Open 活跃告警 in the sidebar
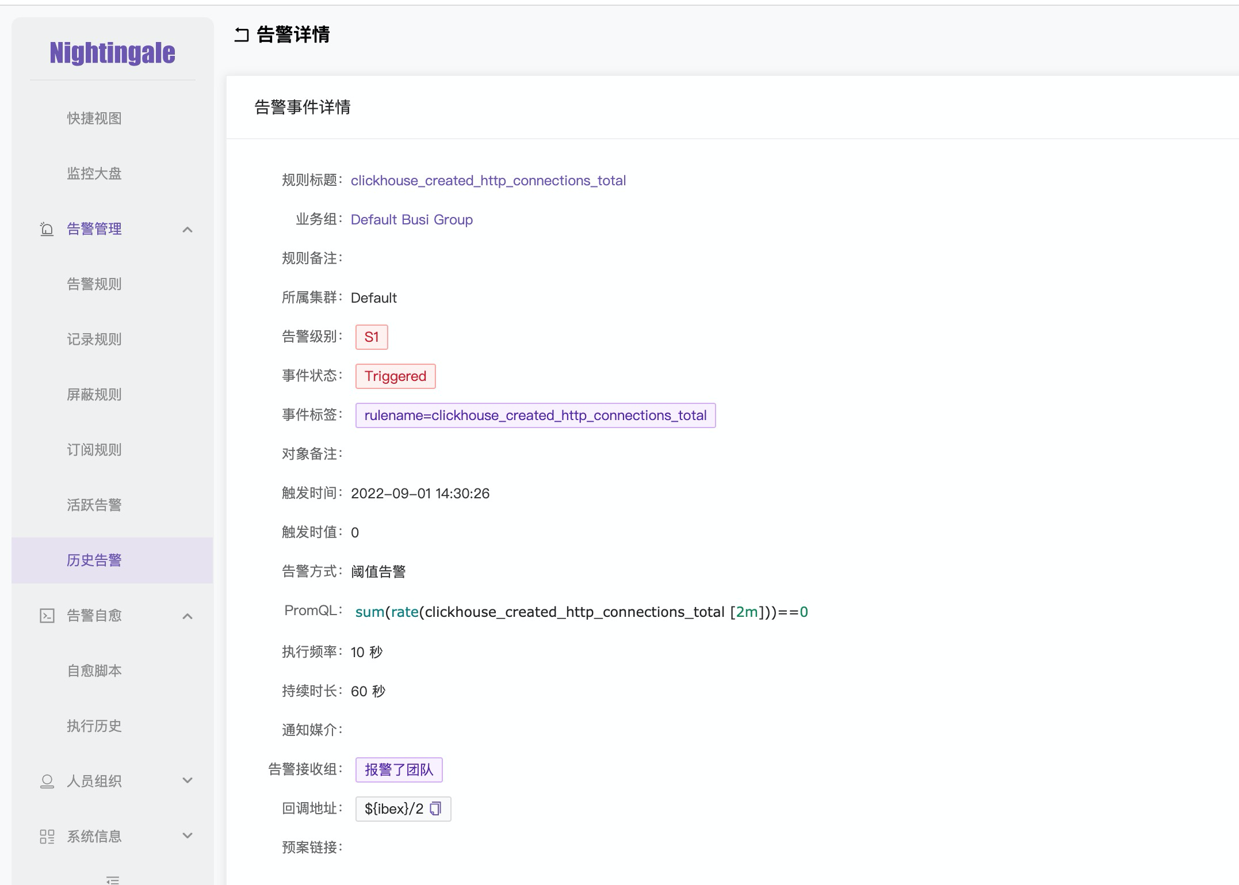Viewport: 1239px width, 885px height. click(x=94, y=505)
